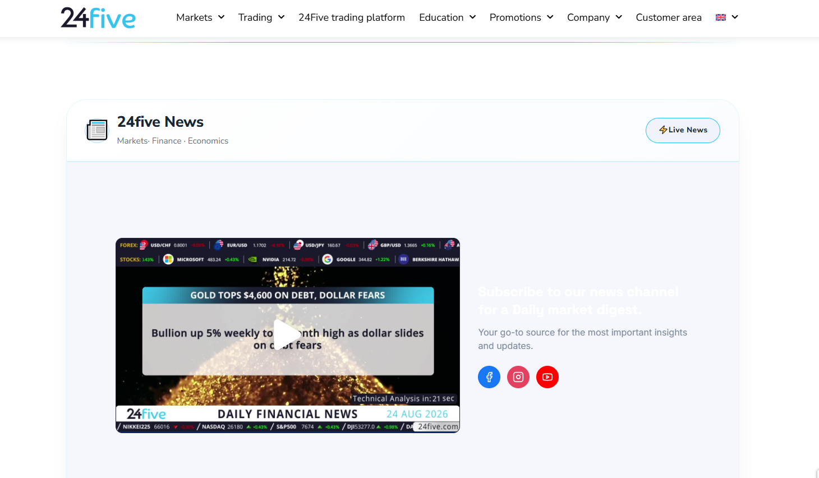Click the Markets· Finance · Economics subtitle

click(x=173, y=141)
